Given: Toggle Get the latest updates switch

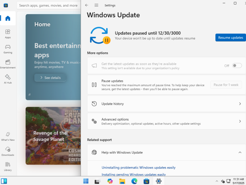Looking at the screenshot, I should [x=237, y=66].
